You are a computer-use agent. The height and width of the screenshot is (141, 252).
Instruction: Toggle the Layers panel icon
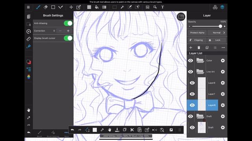click(222, 7)
